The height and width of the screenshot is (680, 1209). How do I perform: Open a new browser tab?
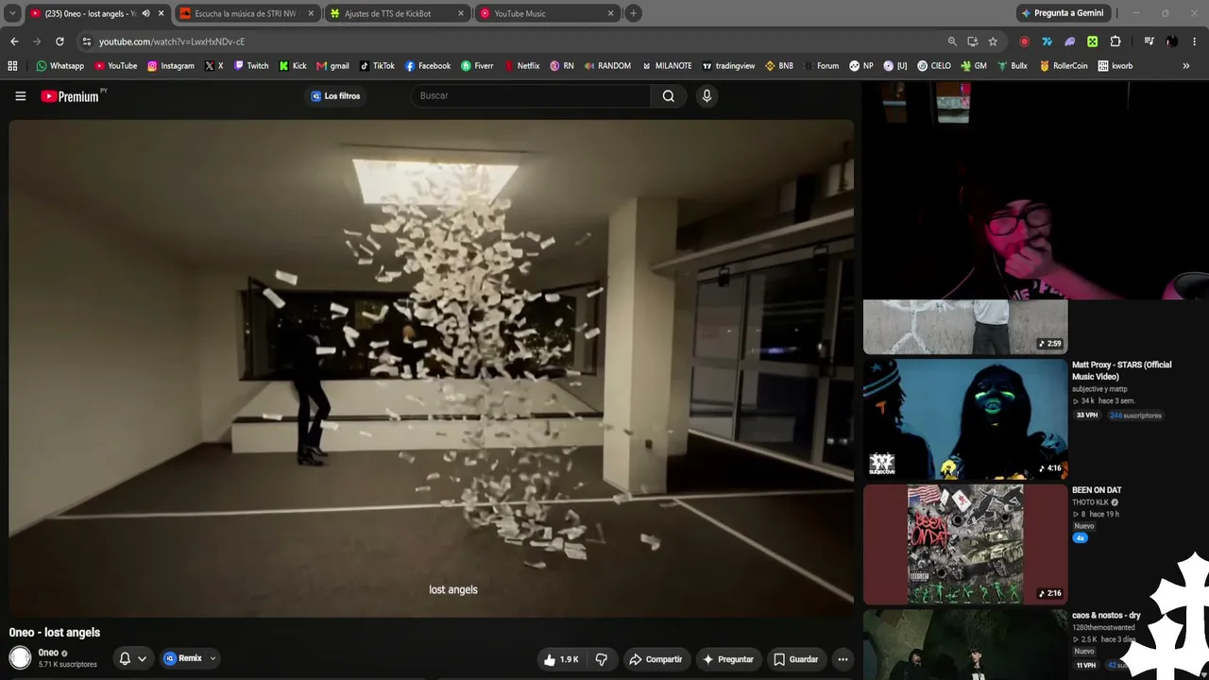coord(633,13)
